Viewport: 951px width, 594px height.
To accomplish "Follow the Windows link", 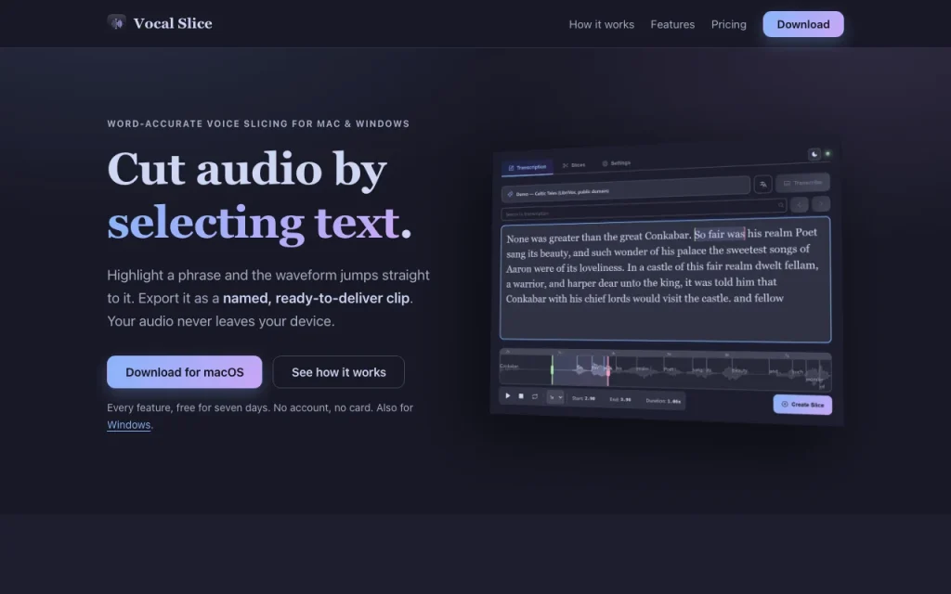I will (128, 425).
